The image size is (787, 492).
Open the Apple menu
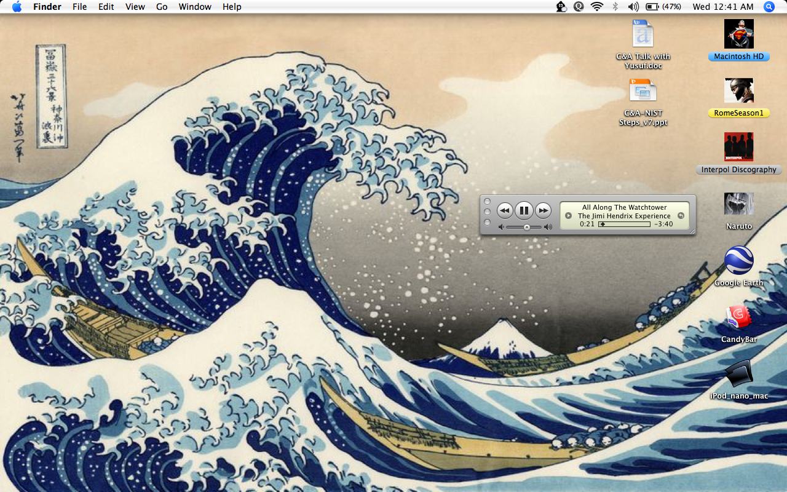17,7
